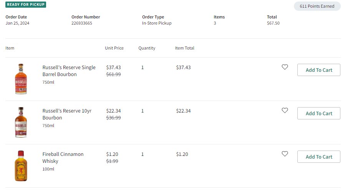Click the Item Total column header
This screenshot has width=345, height=192.
point(184,48)
